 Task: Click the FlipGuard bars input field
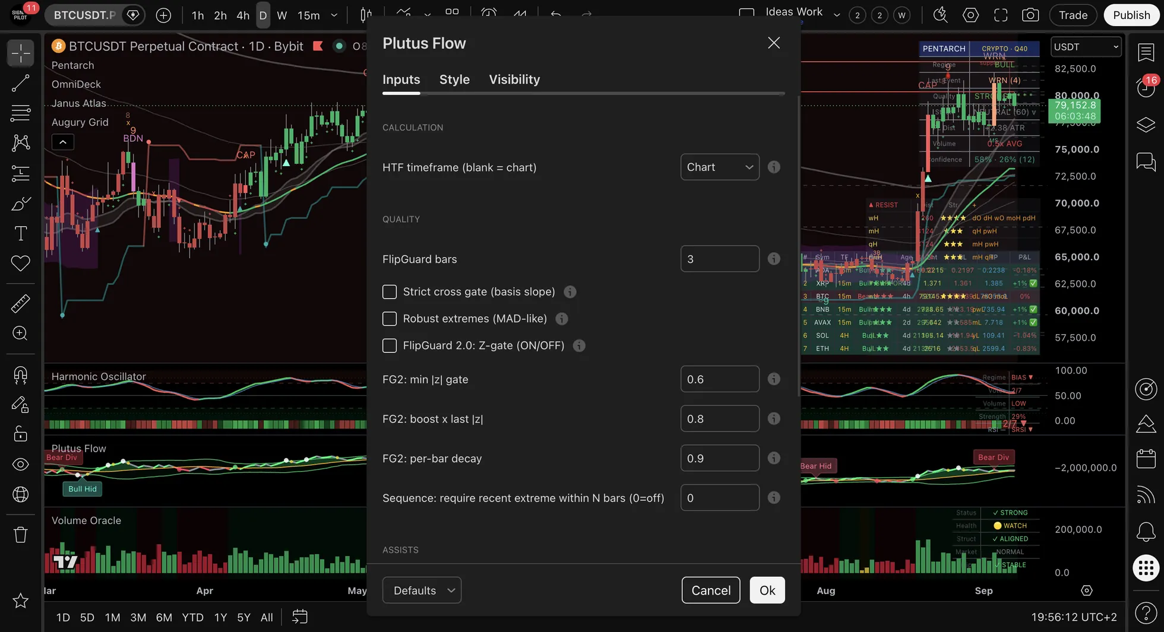click(x=720, y=259)
